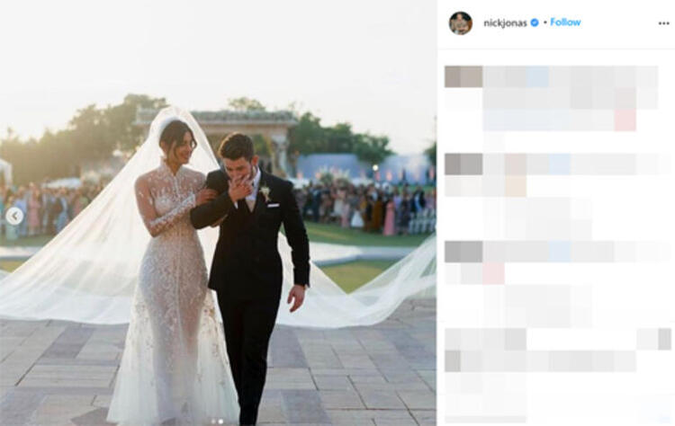Click the third blurred commenter username
The image size is (675, 426).
click(x=463, y=252)
